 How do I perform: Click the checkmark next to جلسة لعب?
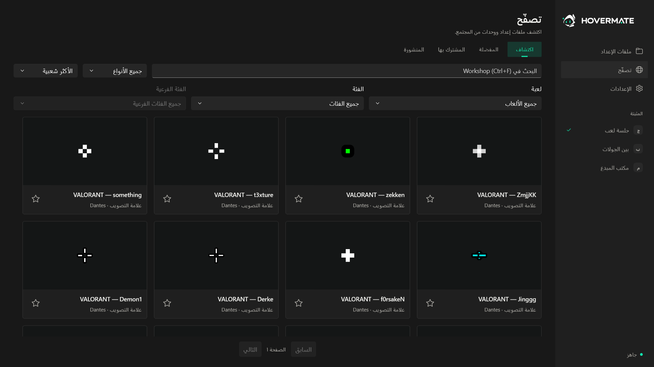pos(569,130)
